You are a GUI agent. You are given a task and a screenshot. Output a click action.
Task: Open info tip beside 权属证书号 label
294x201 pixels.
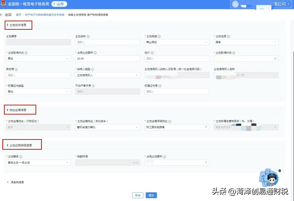(160, 86)
